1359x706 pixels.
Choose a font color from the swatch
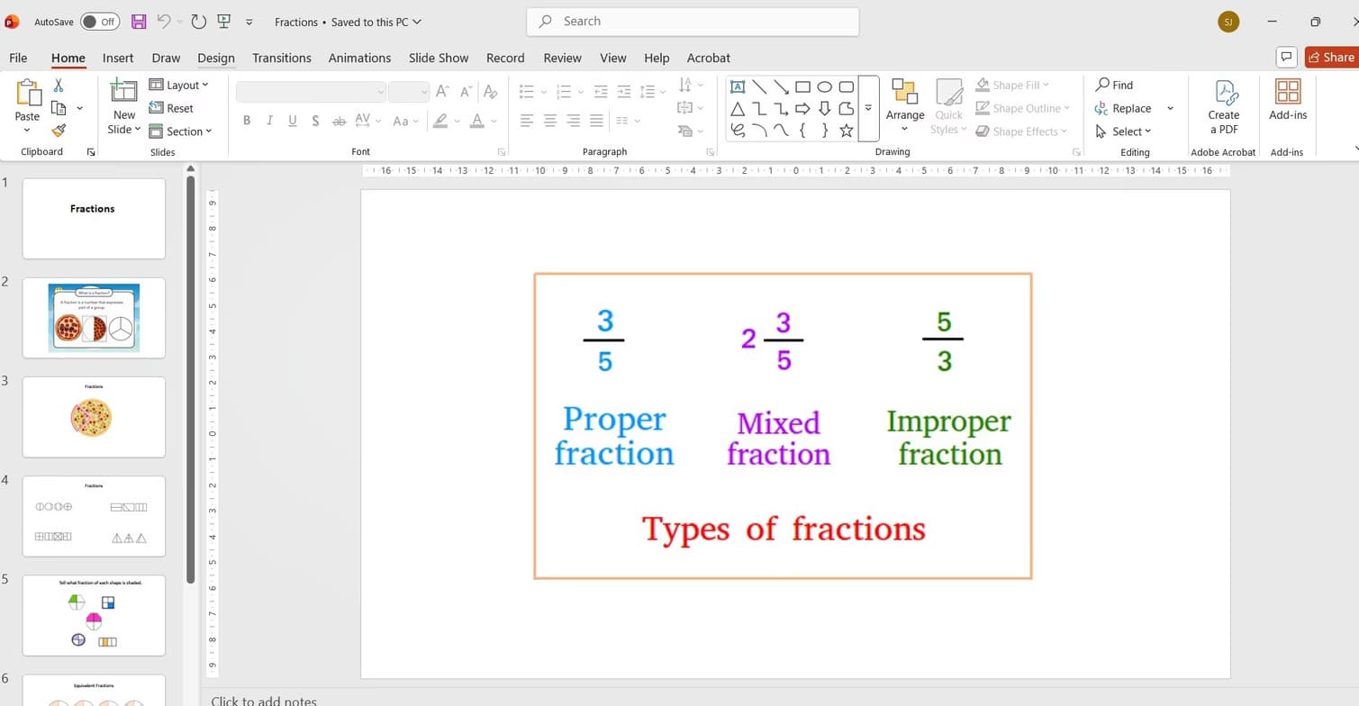(x=477, y=120)
